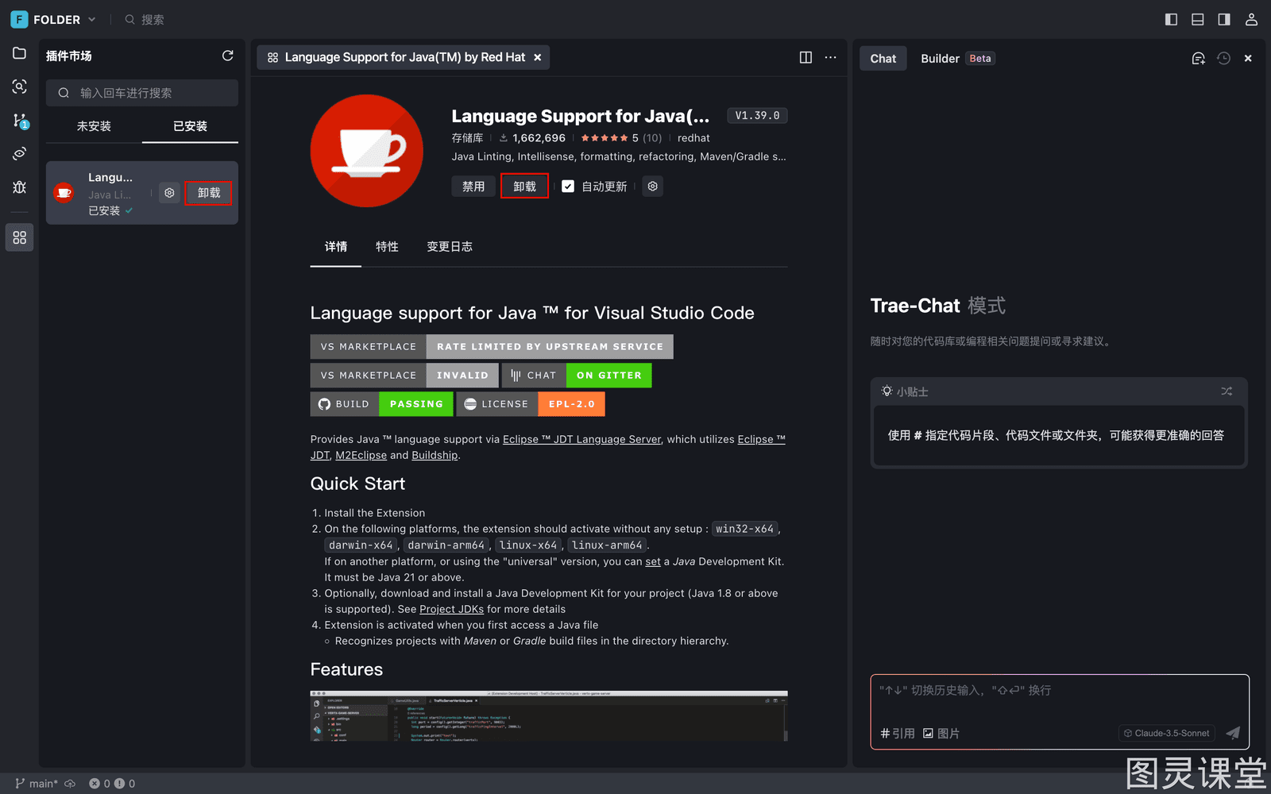Close the Chat side panel
The image size is (1271, 794).
(x=1248, y=58)
